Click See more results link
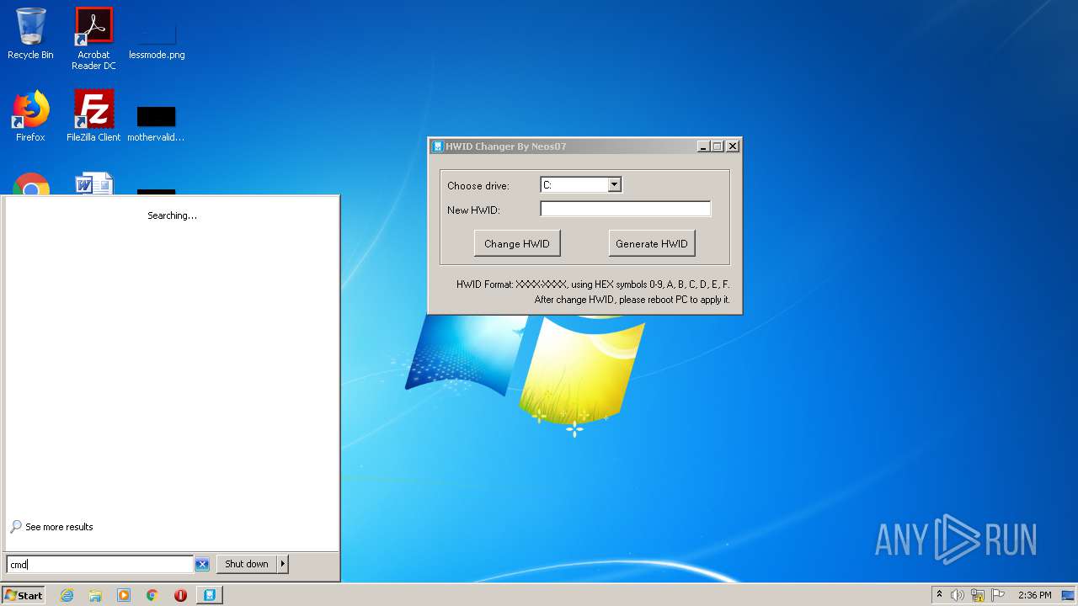The image size is (1078, 606). tap(52, 527)
